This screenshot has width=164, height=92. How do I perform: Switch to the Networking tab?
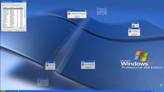pyautogui.click(x=16, y=5)
